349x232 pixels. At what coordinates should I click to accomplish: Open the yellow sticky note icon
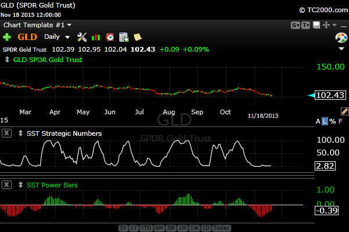click(137, 37)
